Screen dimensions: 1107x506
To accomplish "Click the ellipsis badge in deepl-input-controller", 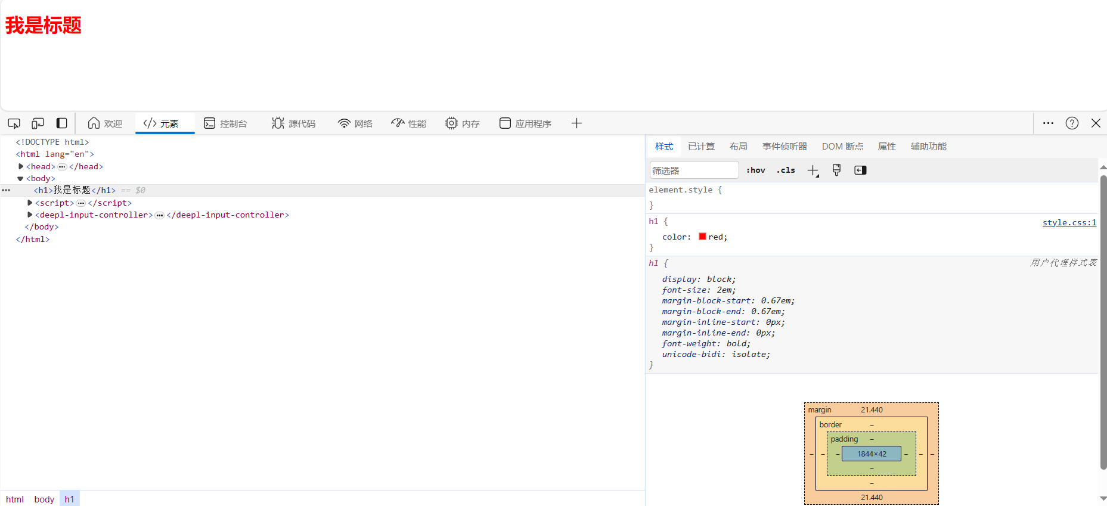I will pyautogui.click(x=160, y=215).
